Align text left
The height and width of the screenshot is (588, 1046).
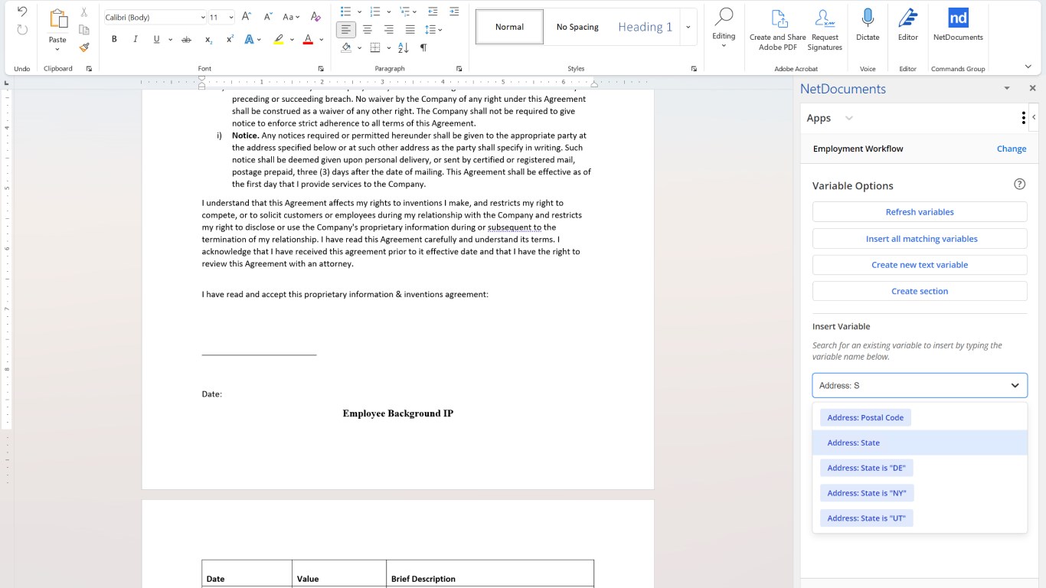[346, 29]
